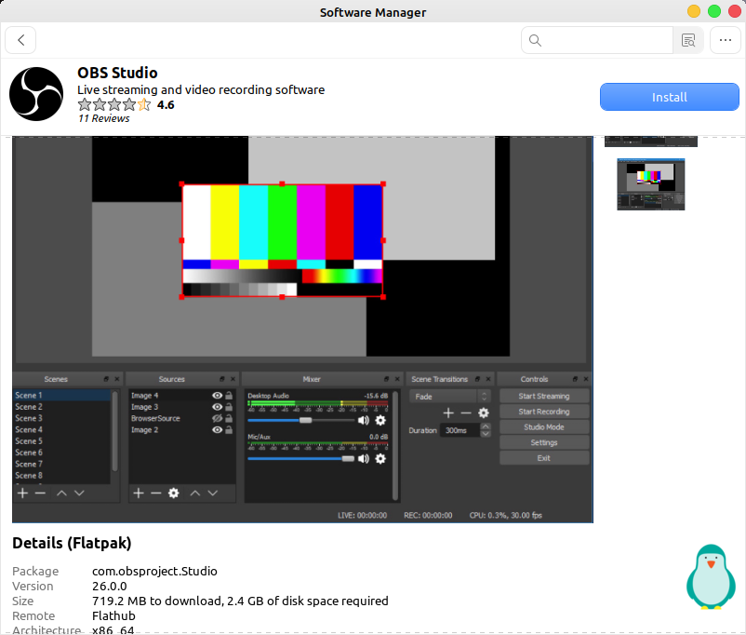
Task: Adjust the Desktop Audio volume slider
Action: coord(300,420)
